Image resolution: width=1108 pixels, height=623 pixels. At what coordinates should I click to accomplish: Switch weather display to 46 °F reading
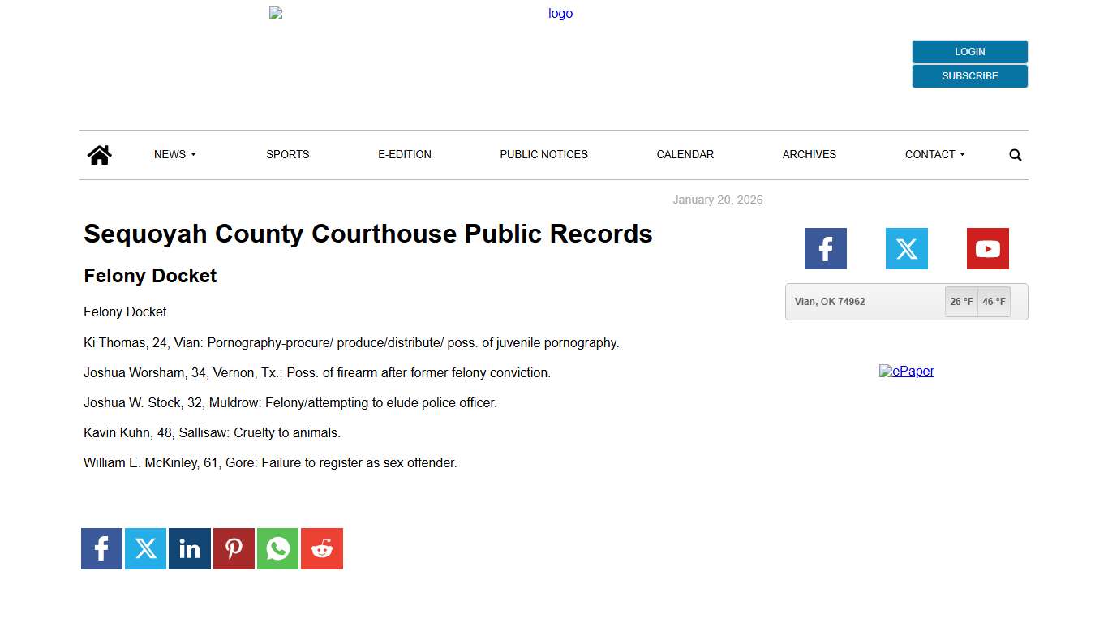pos(993,301)
